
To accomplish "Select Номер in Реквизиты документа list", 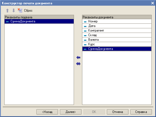I will click(117, 21).
